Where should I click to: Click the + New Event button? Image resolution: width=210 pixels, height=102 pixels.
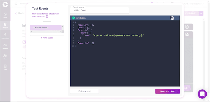(x=47, y=38)
